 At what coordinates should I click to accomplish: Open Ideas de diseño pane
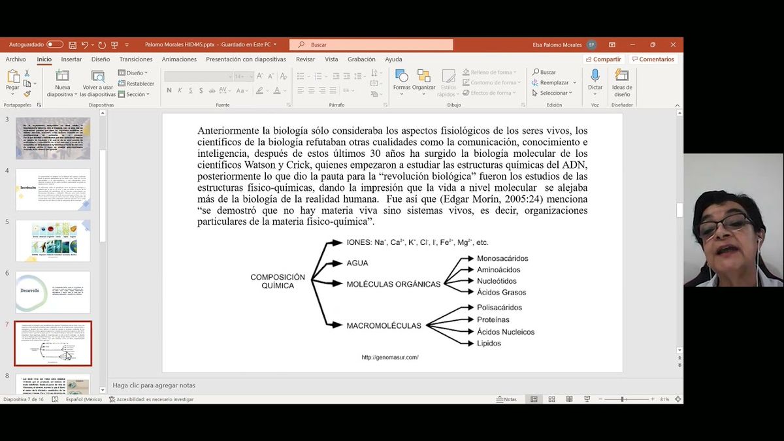point(622,83)
